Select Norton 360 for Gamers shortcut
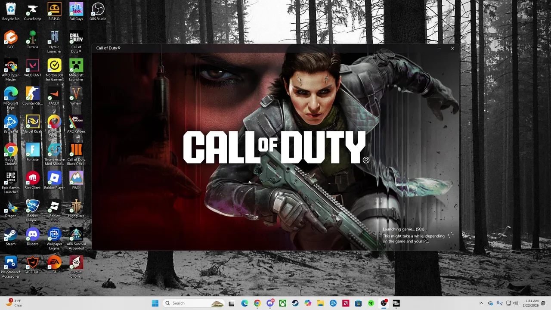 [x=54, y=70]
